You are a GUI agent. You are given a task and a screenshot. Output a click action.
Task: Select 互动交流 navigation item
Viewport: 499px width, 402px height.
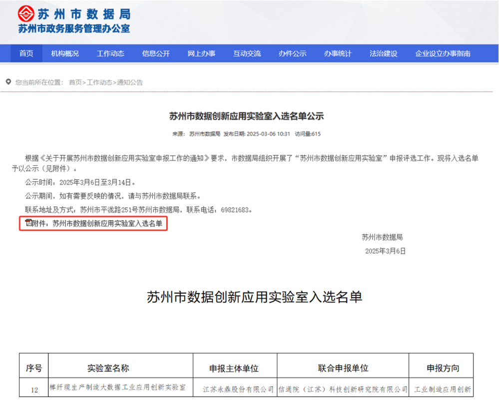247,53
